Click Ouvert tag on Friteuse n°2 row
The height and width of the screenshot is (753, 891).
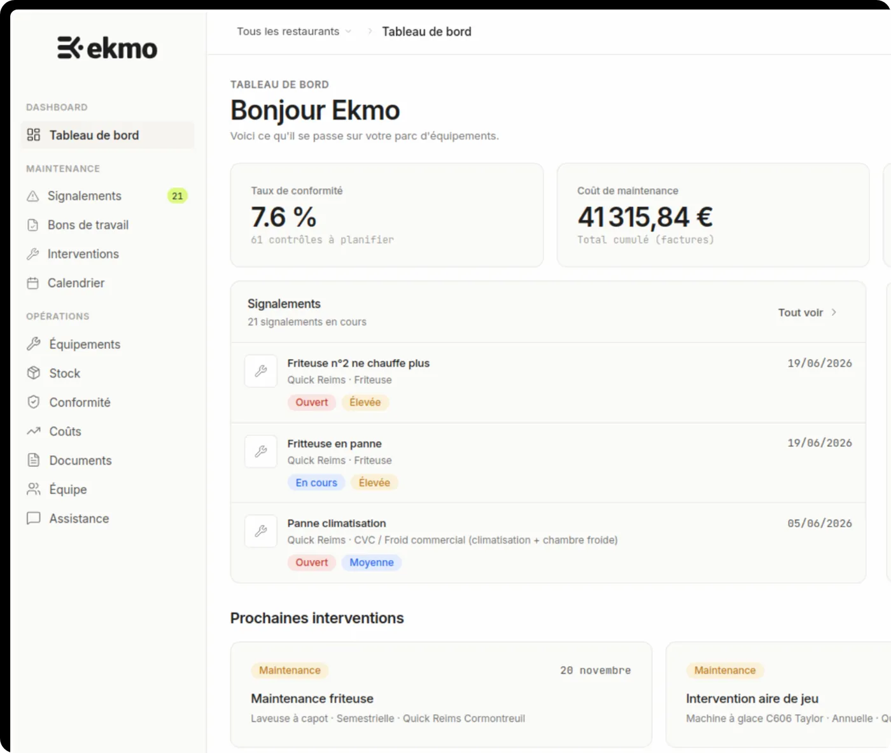(x=312, y=402)
